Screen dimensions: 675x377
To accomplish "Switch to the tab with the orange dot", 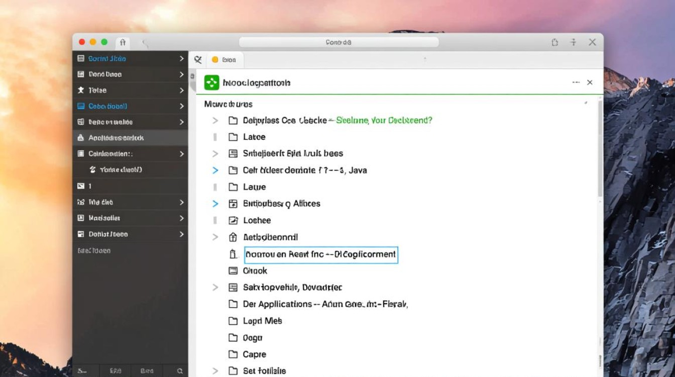I will tap(223, 60).
